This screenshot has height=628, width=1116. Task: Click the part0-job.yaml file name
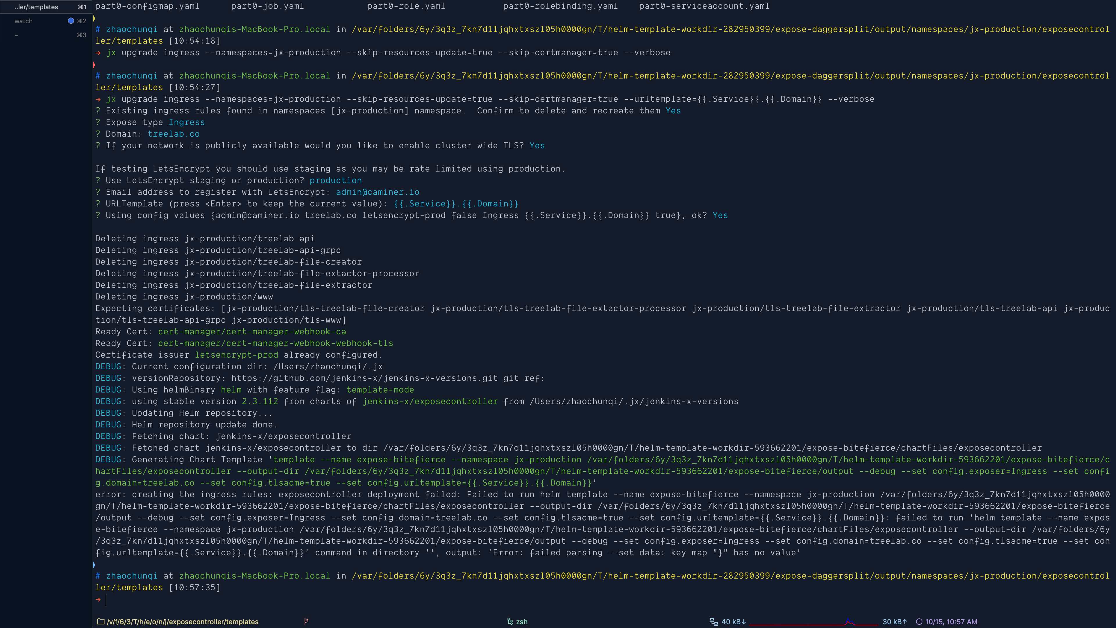coord(267,6)
